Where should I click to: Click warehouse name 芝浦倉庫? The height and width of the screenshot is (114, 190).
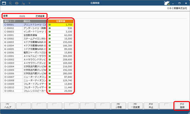[40, 16]
